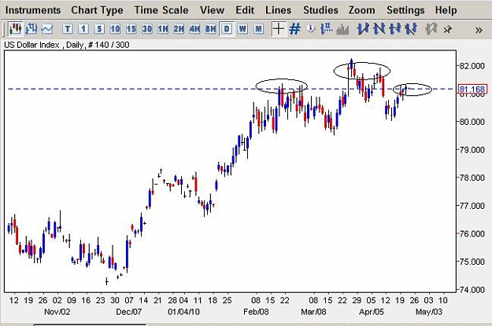Select the Monthly (M) timeframe button
Viewport: 492px width, 326px height.
(258, 29)
